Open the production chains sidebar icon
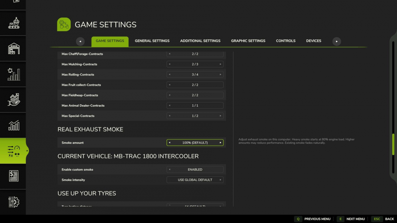Screen dimensions: 397x223 click(x=14, y=23)
